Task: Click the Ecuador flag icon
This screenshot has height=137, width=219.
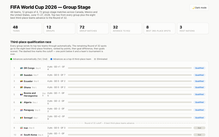Action: pyautogui.click(x=21, y=81)
